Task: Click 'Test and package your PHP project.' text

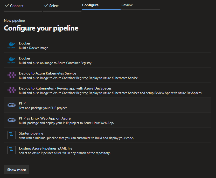Action: click(43, 108)
